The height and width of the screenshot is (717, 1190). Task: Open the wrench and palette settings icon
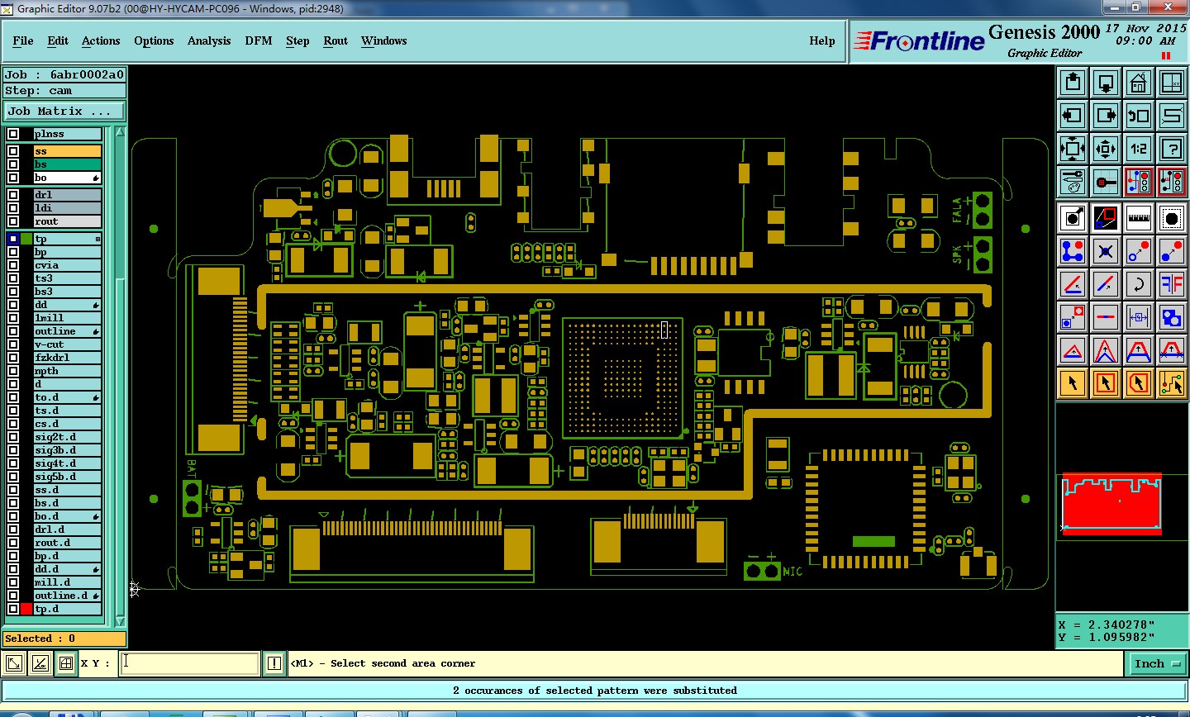(1073, 181)
